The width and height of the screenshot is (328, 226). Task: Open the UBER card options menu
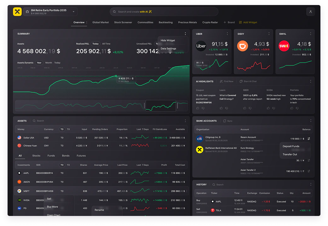pos(227,34)
